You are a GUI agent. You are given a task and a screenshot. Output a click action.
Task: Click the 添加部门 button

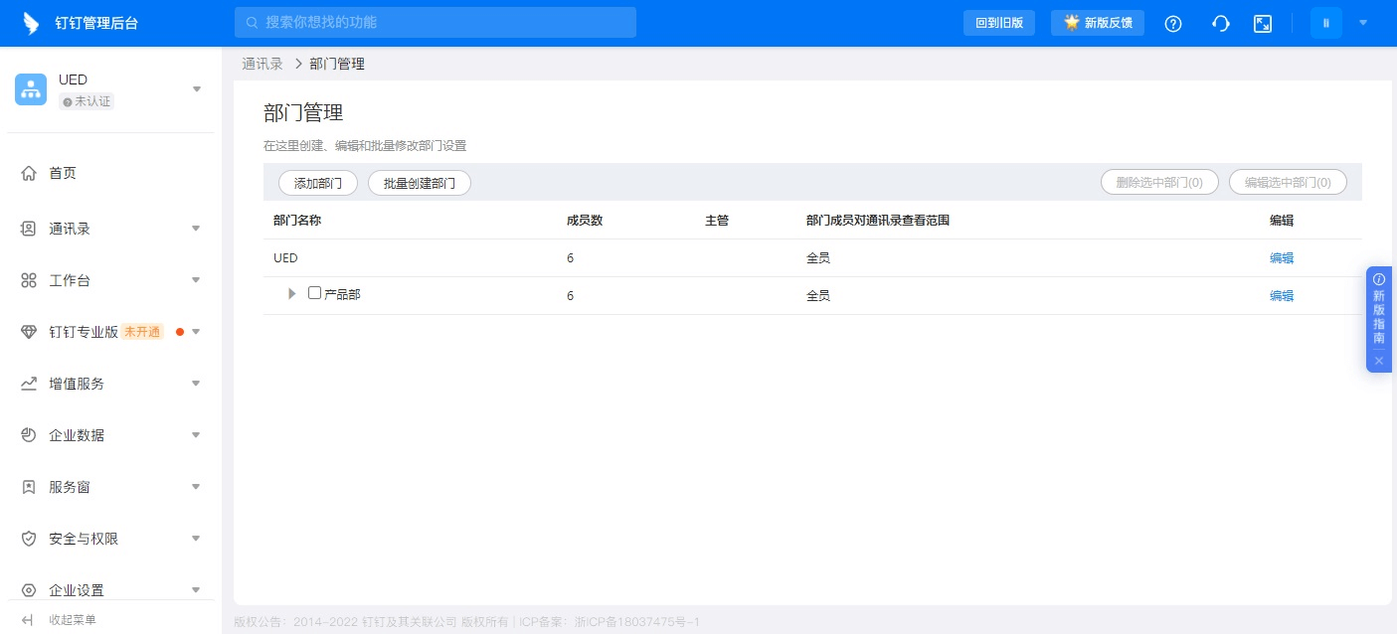318,183
